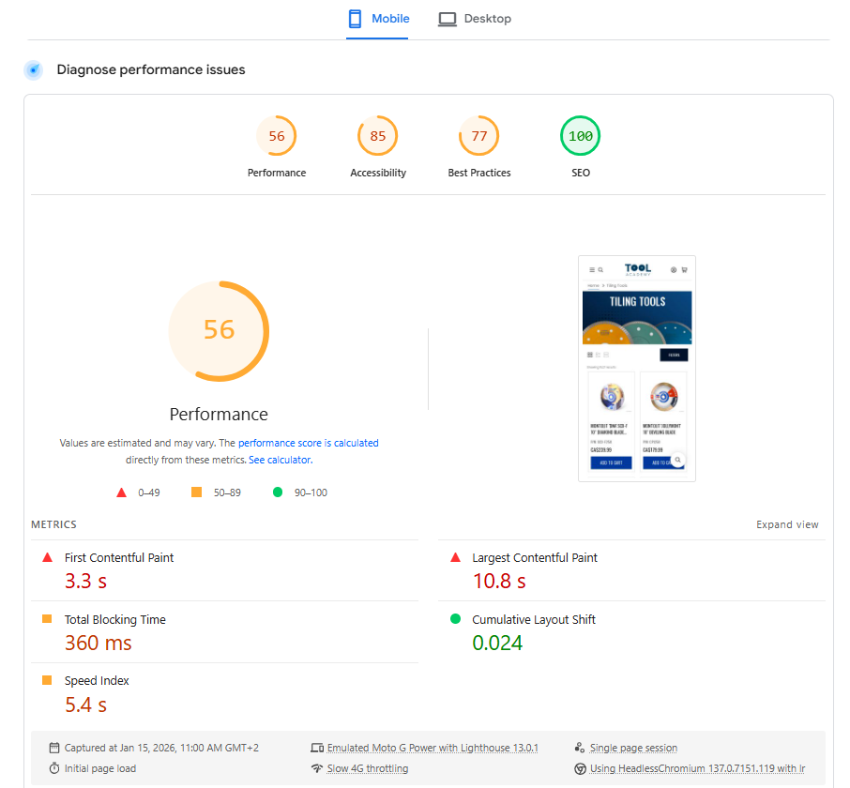850x788 pixels.
Task: Click the green circle 90–100 legend icon
Action: [x=278, y=492]
